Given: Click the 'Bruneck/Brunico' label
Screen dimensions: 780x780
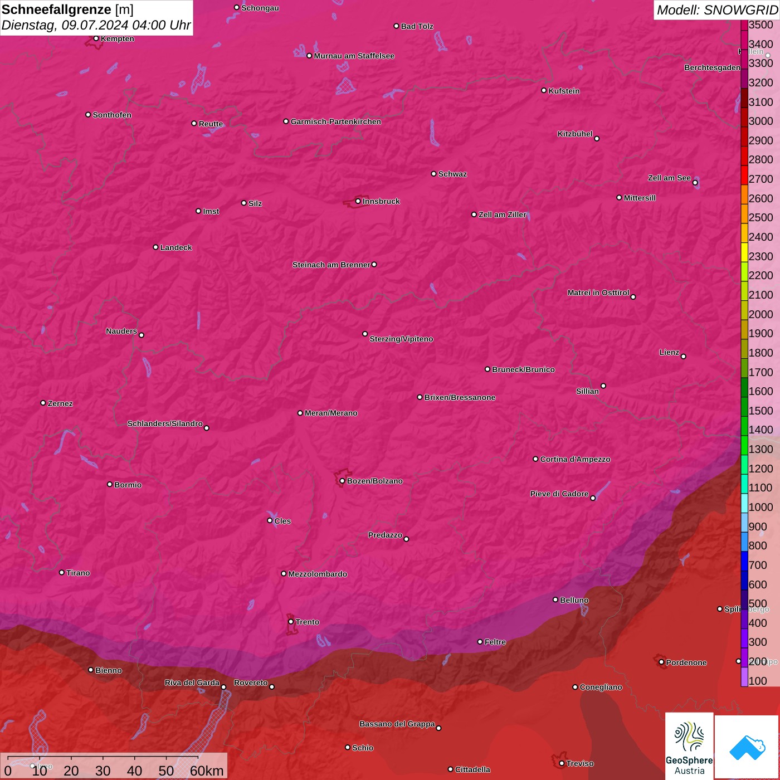Looking at the screenshot, I should click(523, 369).
